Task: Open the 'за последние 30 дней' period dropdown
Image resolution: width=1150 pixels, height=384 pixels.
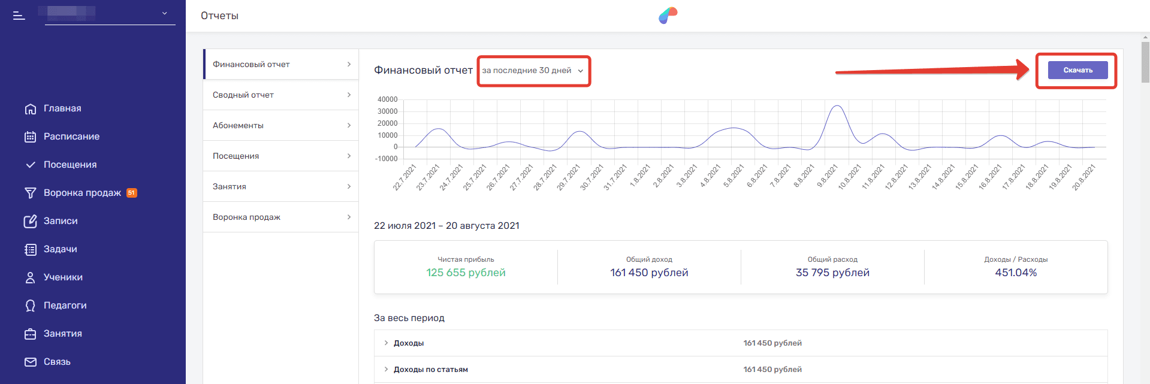Action: click(x=533, y=71)
